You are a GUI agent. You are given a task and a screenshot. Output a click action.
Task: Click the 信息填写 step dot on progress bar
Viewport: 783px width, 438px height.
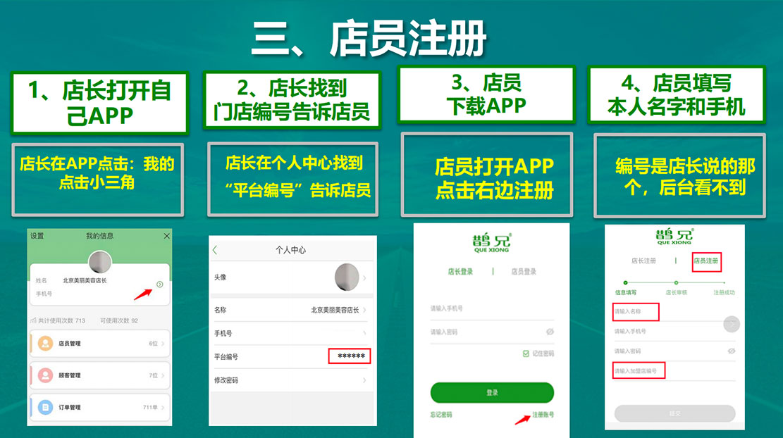pos(625,283)
